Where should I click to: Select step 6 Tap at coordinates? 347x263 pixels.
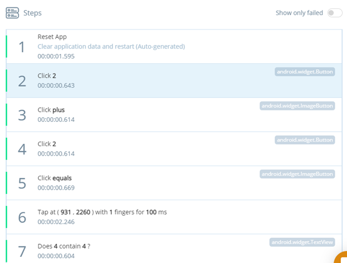(x=167, y=216)
